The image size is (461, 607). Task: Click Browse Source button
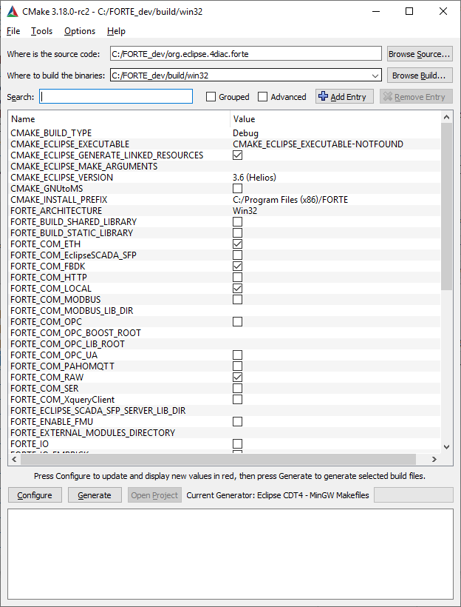pos(420,54)
